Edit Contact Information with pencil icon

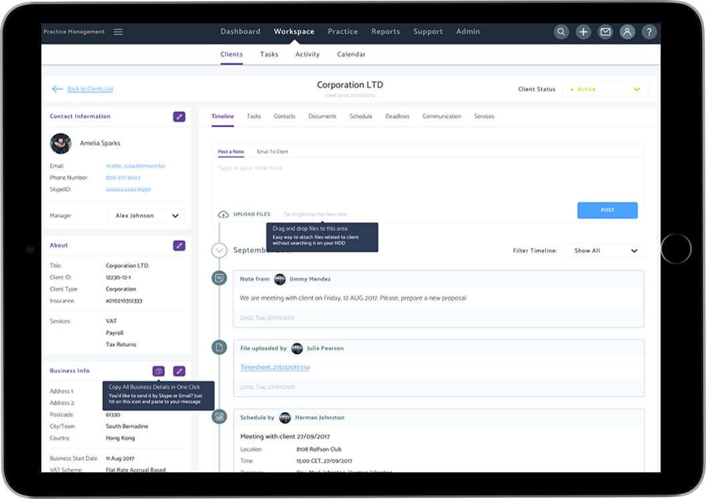(x=179, y=117)
